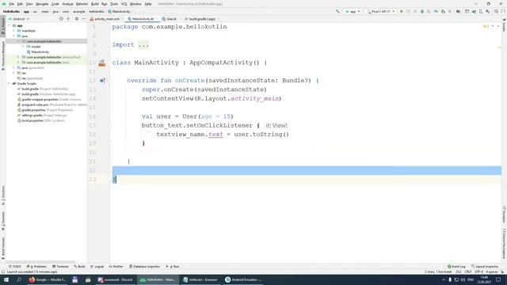Click the UTF-8 encoding in status bar

tap(478, 272)
